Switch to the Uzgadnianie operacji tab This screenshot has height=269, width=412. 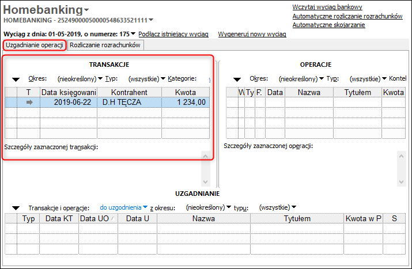point(35,45)
